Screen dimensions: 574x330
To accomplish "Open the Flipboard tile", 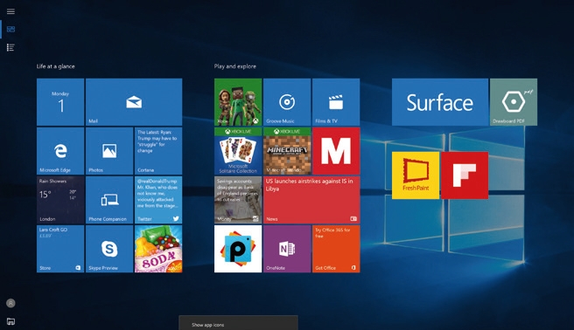I will coord(465,175).
